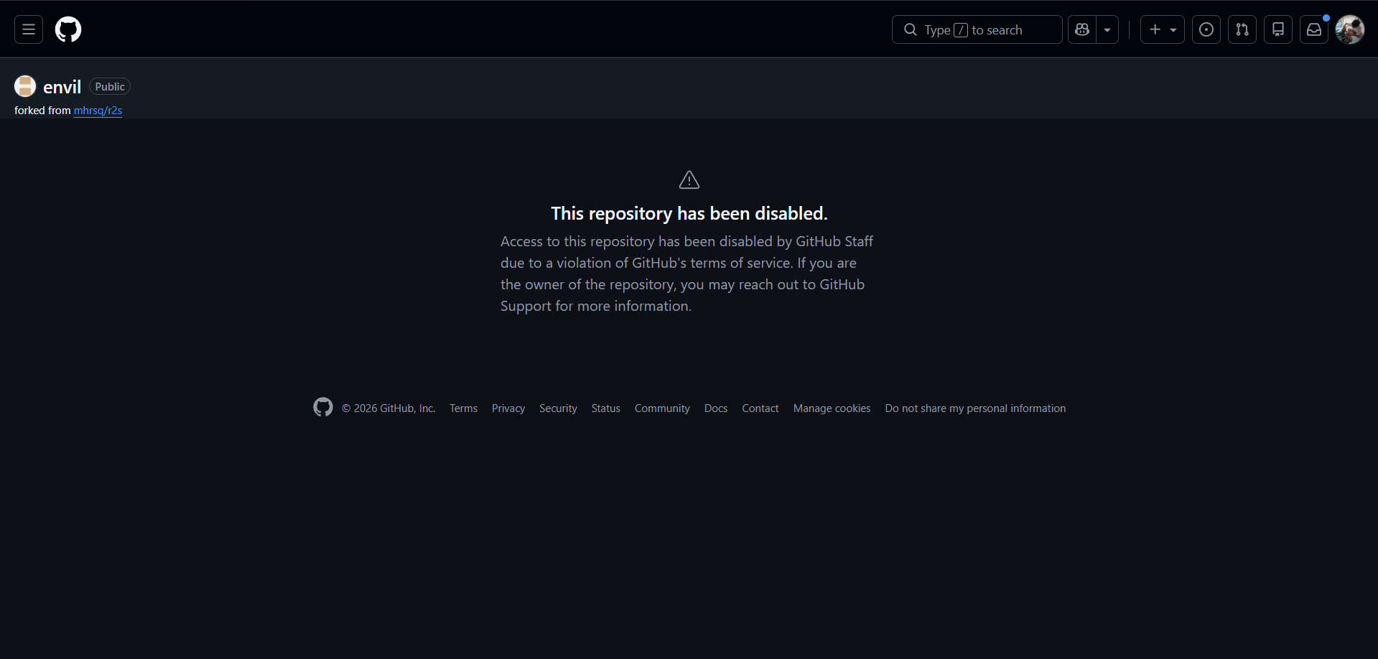Open the Terms footer link
Screen dimensions: 1378x659
click(464, 408)
